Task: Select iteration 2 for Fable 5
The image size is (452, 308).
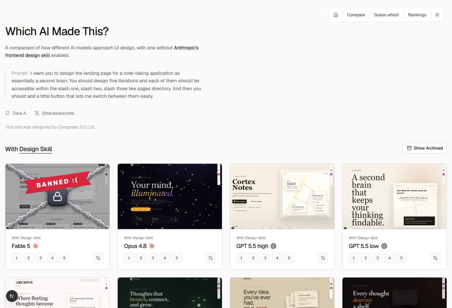Action: click(29, 258)
